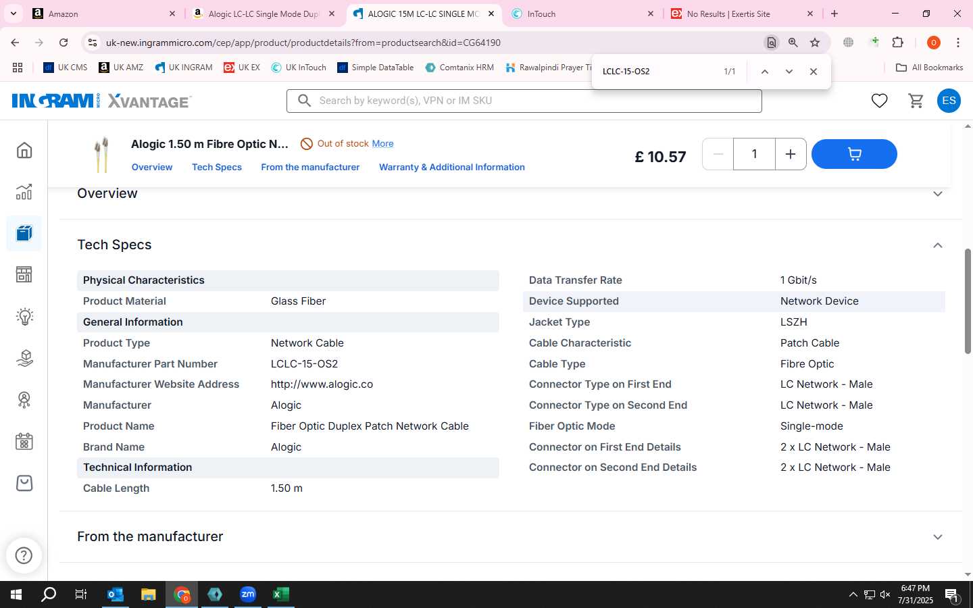Jump to Tech Specs section link
This screenshot has width=973, height=608.
(x=217, y=167)
